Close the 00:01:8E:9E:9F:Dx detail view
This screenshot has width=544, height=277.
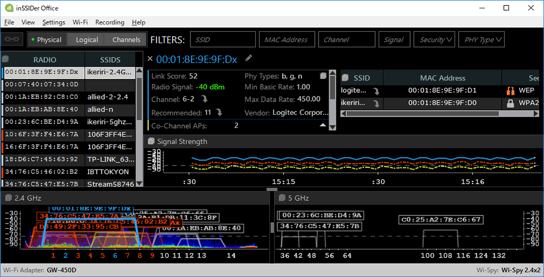pyautogui.click(x=150, y=59)
